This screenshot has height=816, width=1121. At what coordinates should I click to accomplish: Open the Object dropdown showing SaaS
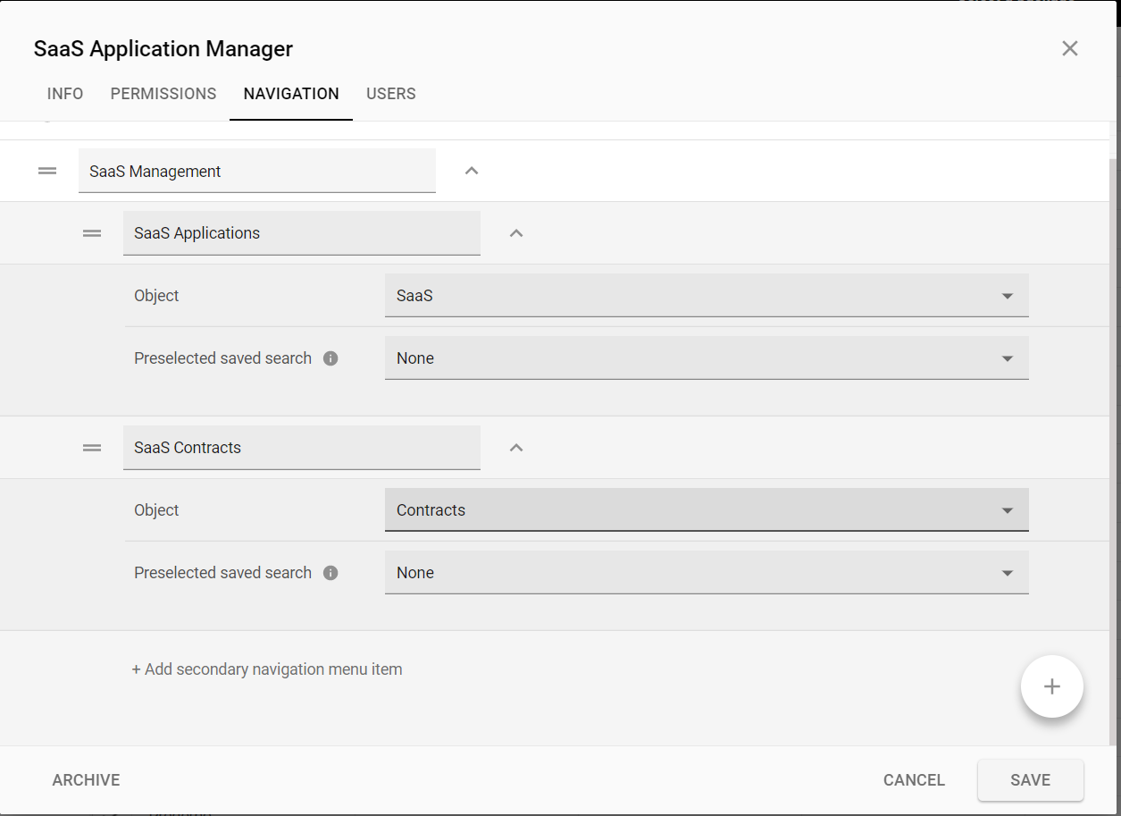pyautogui.click(x=706, y=295)
